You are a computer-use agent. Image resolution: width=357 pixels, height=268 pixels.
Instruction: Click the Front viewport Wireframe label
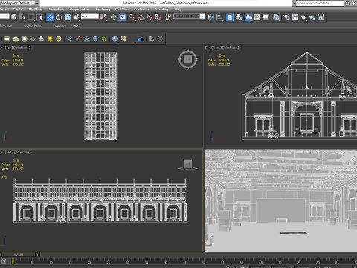[231, 48]
